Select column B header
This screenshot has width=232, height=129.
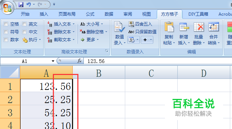coord(99,72)
